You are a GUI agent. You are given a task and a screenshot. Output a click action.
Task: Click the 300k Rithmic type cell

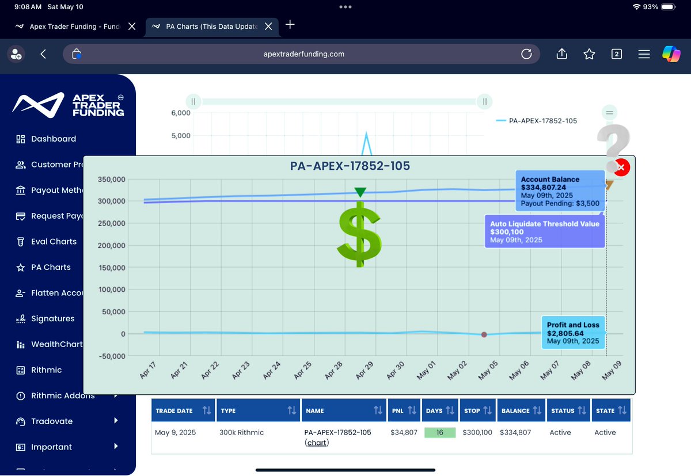click(241, 432)
